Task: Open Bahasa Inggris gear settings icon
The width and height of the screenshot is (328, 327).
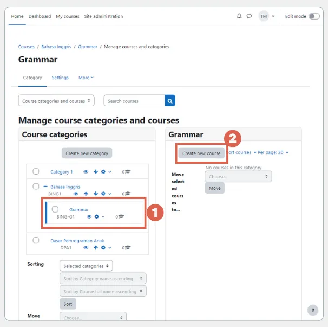Action: [103, 194]
